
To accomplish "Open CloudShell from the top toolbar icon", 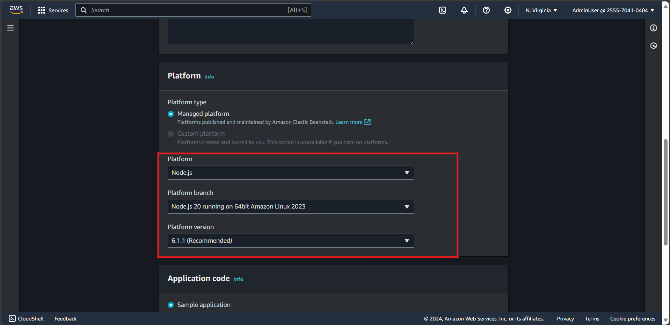I will (443, 10).
